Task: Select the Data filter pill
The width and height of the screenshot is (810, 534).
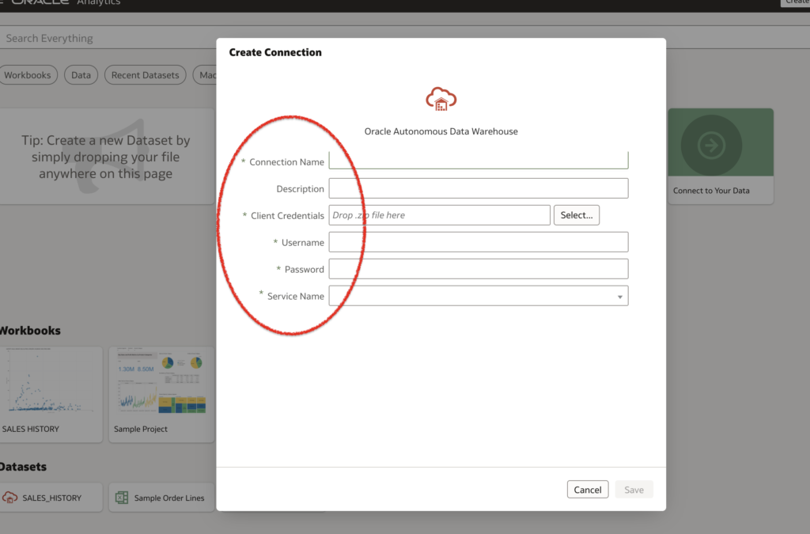Action: tap(81, 75)
